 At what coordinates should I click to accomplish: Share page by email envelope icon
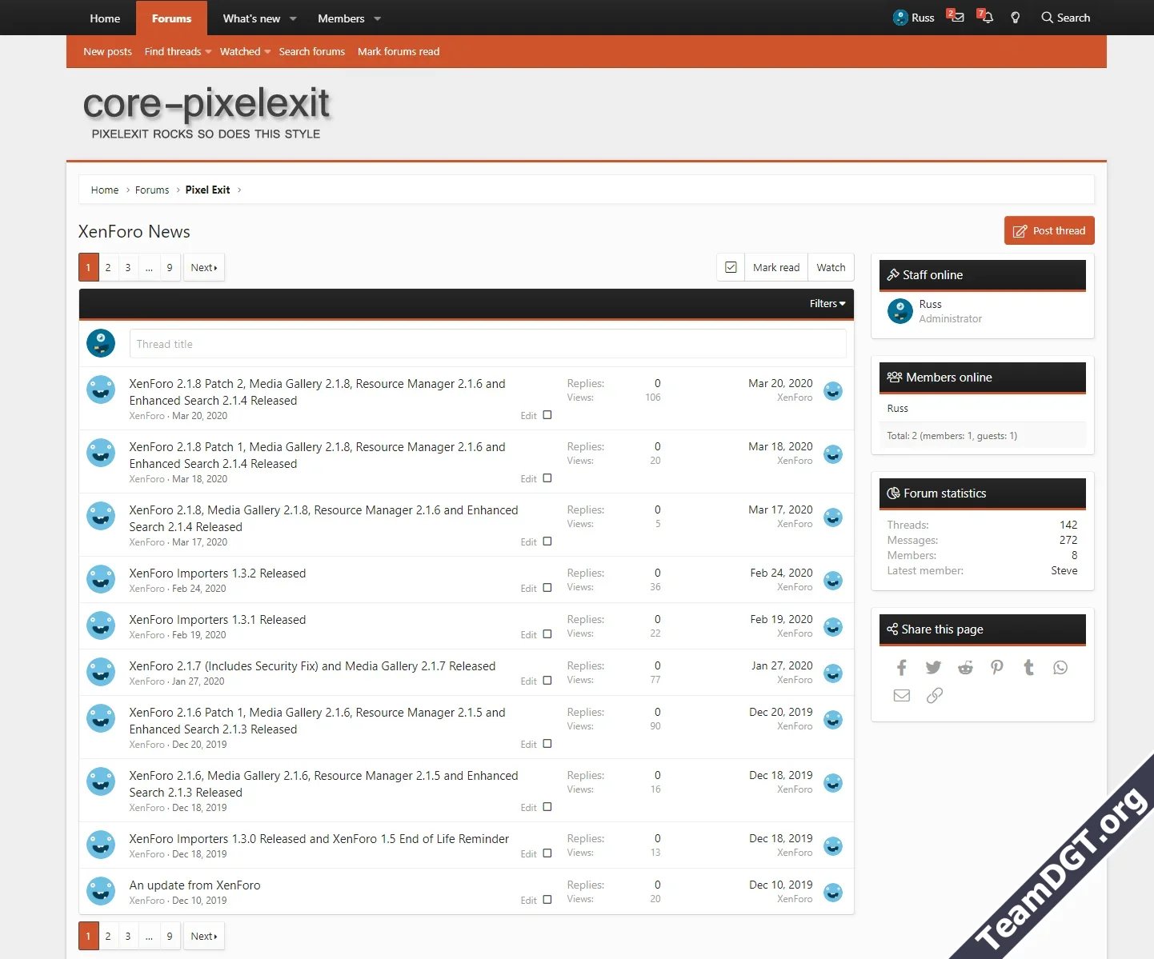coord(902,696)
